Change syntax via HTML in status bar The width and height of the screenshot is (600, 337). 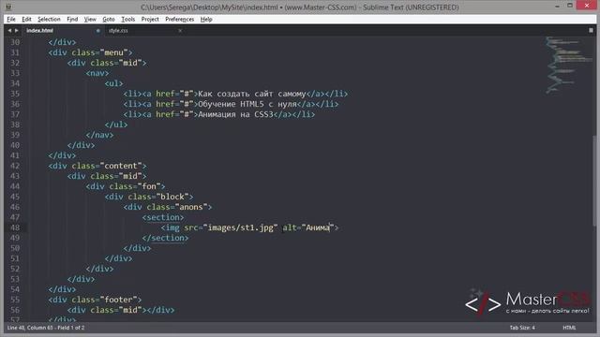[569, 328]
